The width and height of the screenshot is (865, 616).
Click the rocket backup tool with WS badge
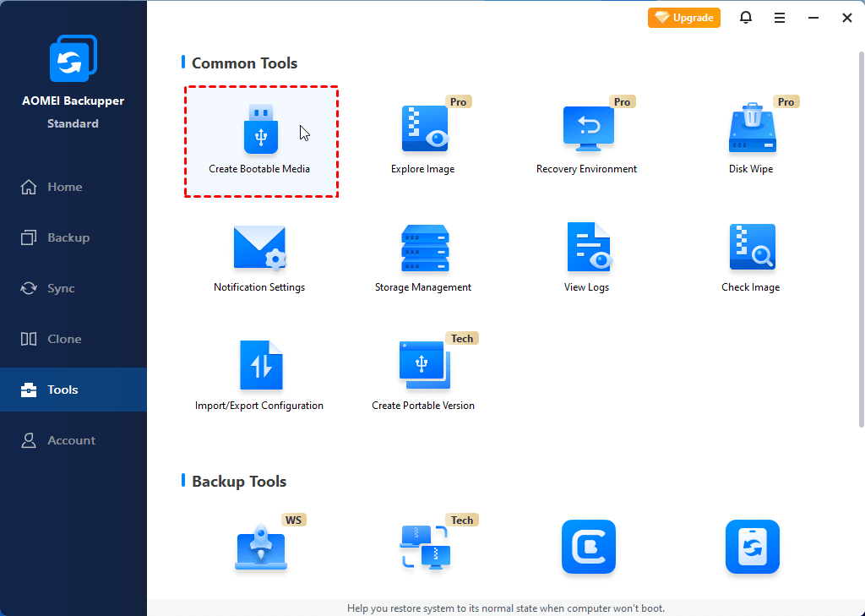tap(260, 548)
